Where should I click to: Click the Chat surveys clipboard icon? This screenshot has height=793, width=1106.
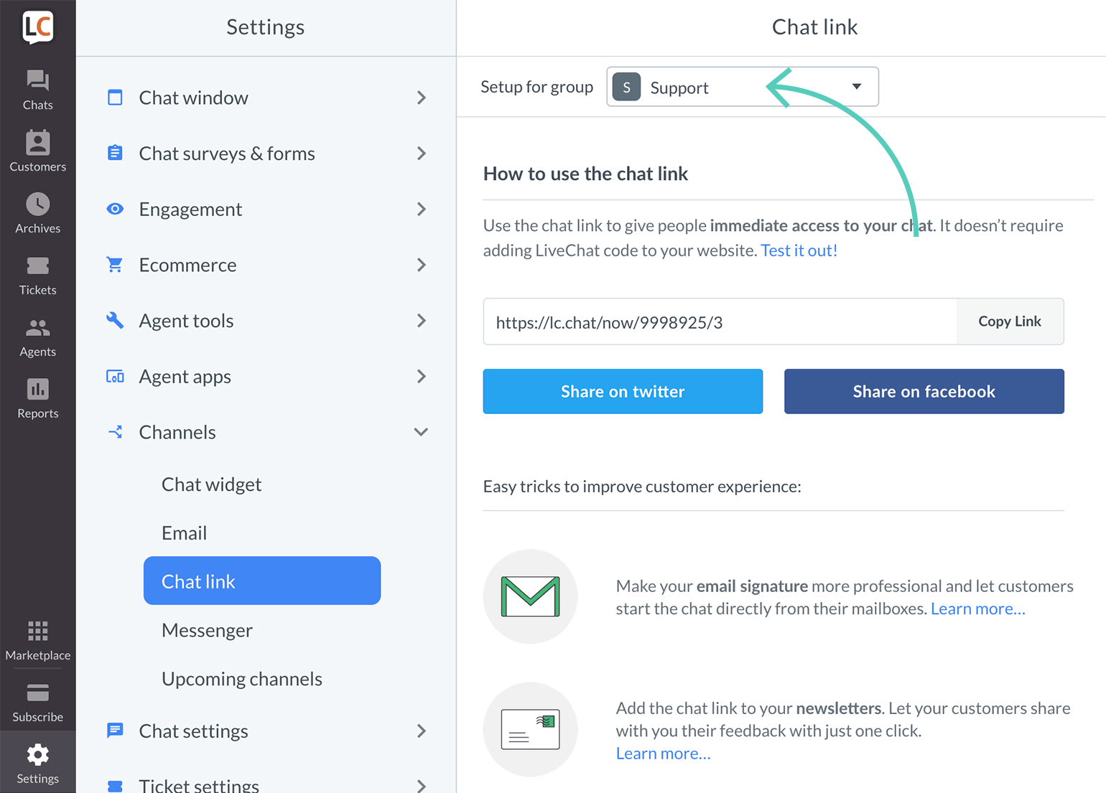click(x=115, y=153)
